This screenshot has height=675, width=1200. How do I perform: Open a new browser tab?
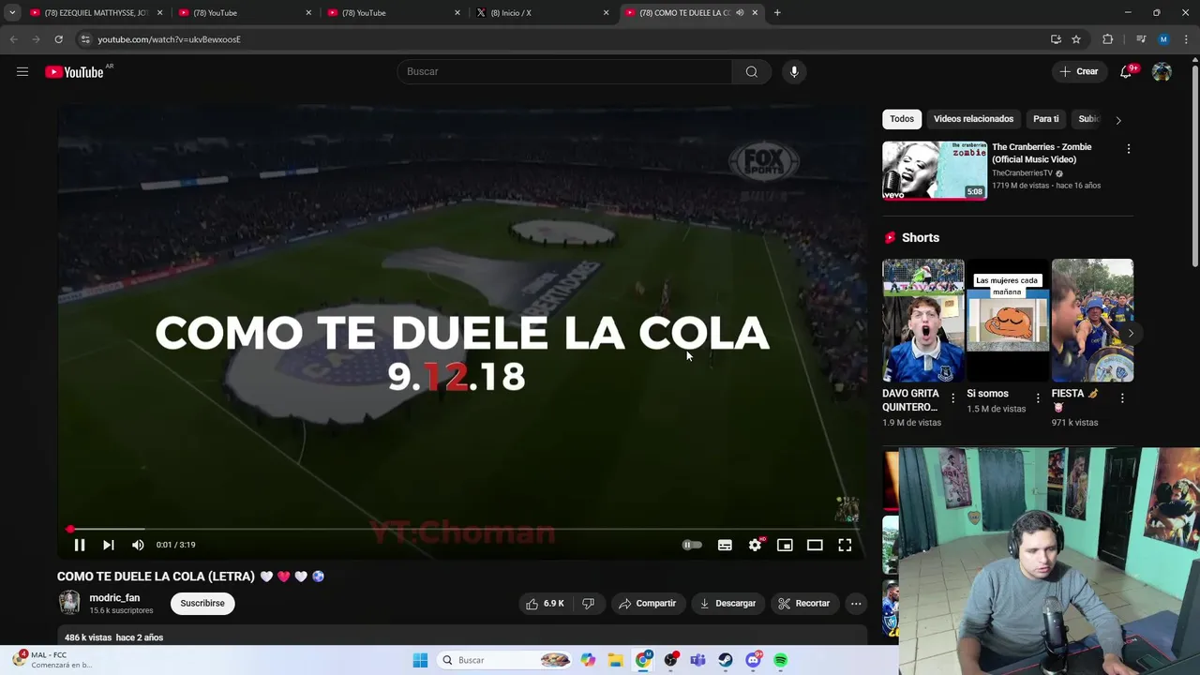[x=777, y=13]
